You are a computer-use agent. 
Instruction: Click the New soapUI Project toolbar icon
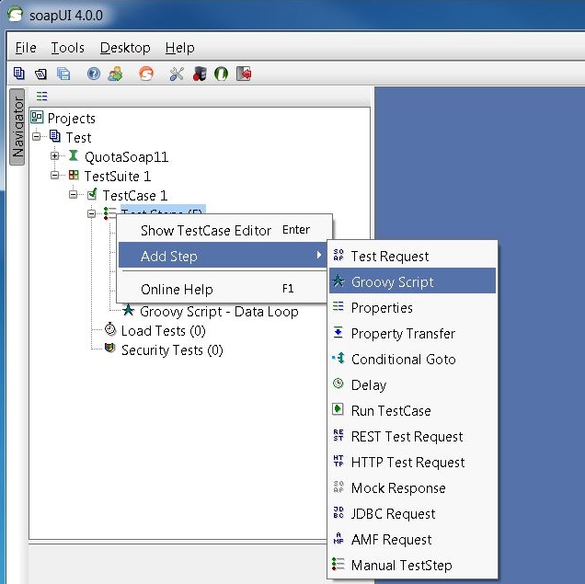pyautogui.click(x=18, y=74)
